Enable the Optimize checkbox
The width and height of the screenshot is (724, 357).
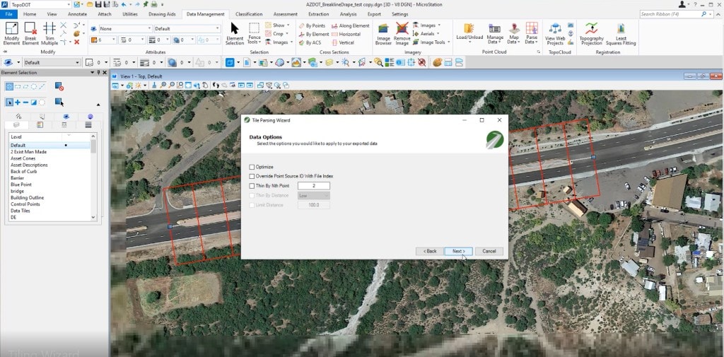click(x=252, y=167)
